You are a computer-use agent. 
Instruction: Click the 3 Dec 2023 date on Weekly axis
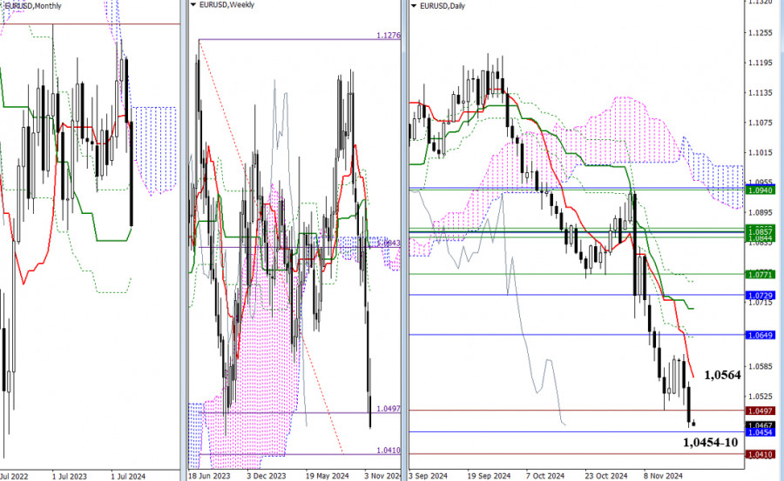(x=267, y=476)
